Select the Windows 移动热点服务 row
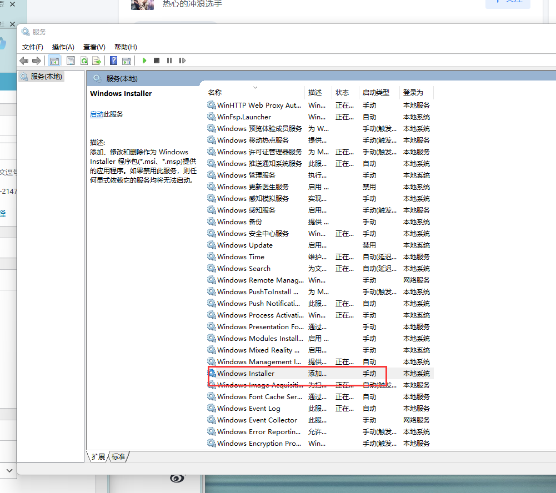Viewport: 556px width, 493px height. [320, 140]
